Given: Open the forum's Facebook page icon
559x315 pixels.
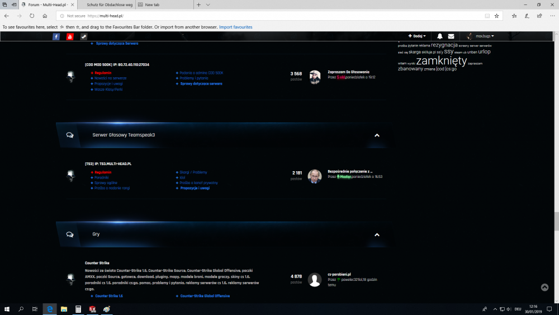Looking at the screenshot, I should tap(56, 36).
